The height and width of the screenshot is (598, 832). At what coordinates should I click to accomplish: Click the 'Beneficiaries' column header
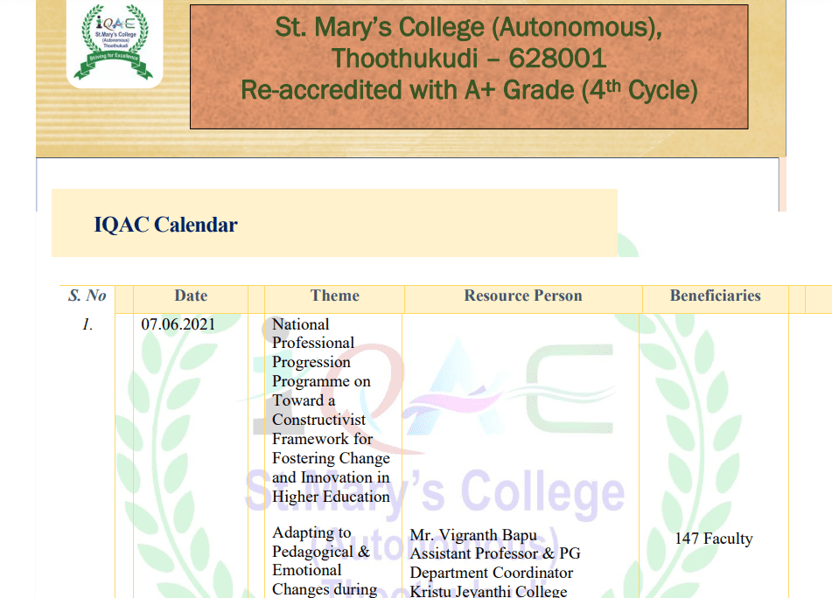coord(716,296)
